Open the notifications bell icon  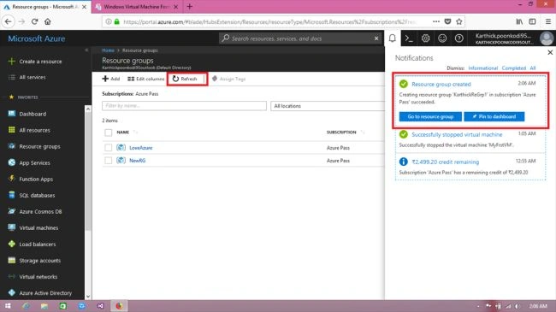pyautogui.click(x=392, y=38)
